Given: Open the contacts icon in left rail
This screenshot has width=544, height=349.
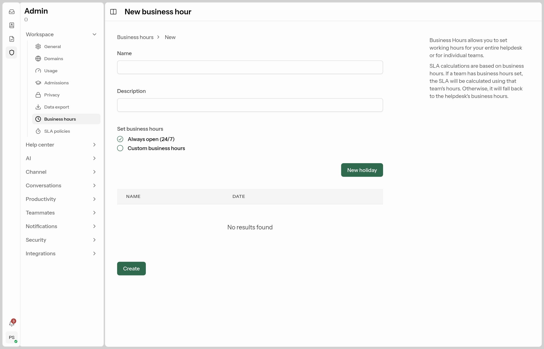Looking at the screenshot, I should click(12, 25).
